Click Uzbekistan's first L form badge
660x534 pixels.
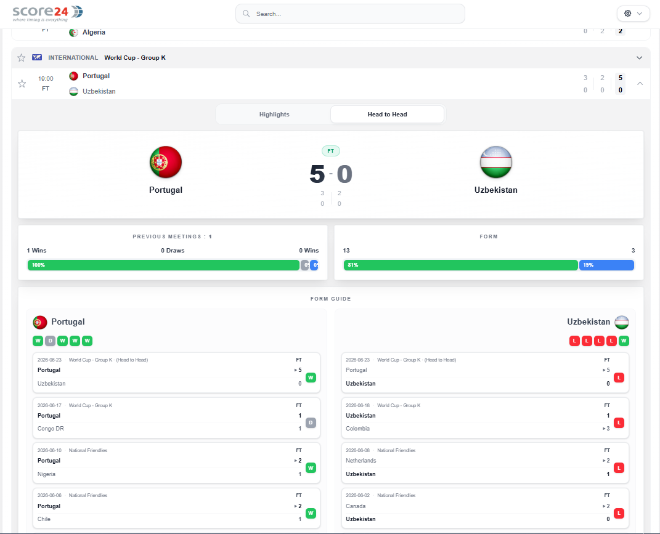tap(574, 341)
